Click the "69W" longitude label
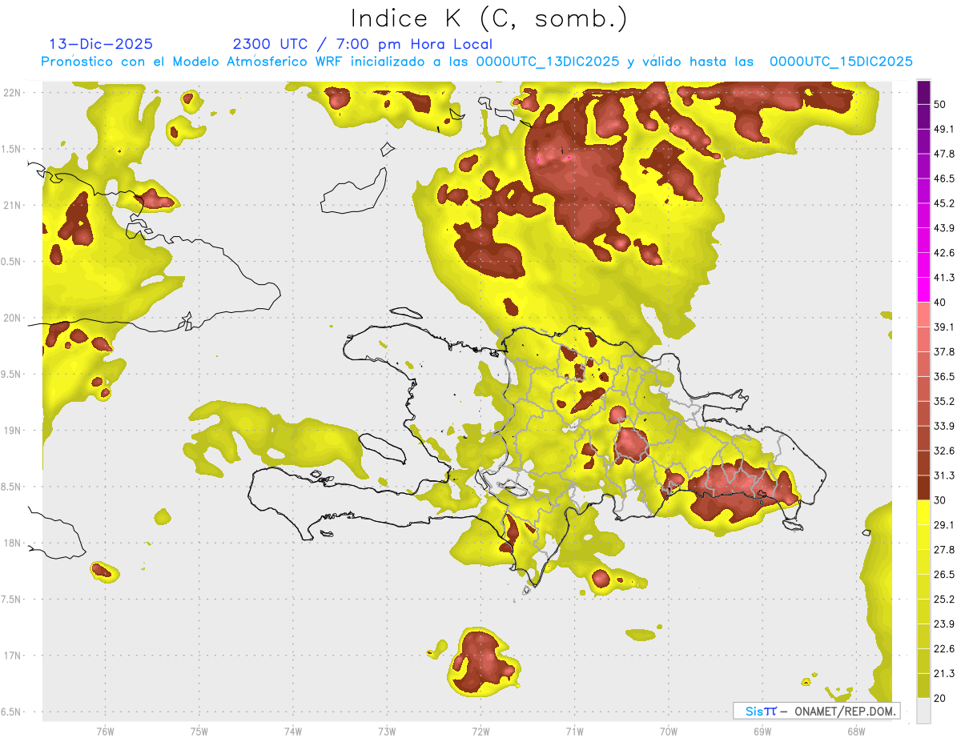Image resolution: width=961 pixels, height=742 pixels. tap(762, 731)
